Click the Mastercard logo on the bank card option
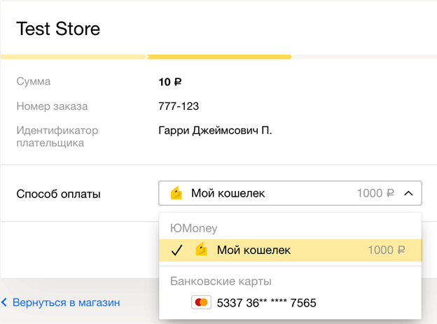This screenshot has height=324, width=437. pyautogui.click(x=201, y=302)
